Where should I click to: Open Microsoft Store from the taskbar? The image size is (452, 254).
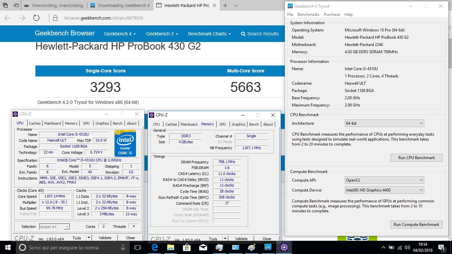(x=187, y=247)
